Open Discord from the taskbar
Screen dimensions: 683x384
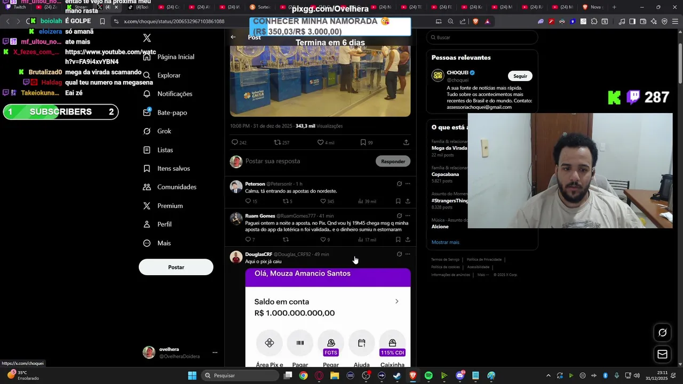[460, 375]
